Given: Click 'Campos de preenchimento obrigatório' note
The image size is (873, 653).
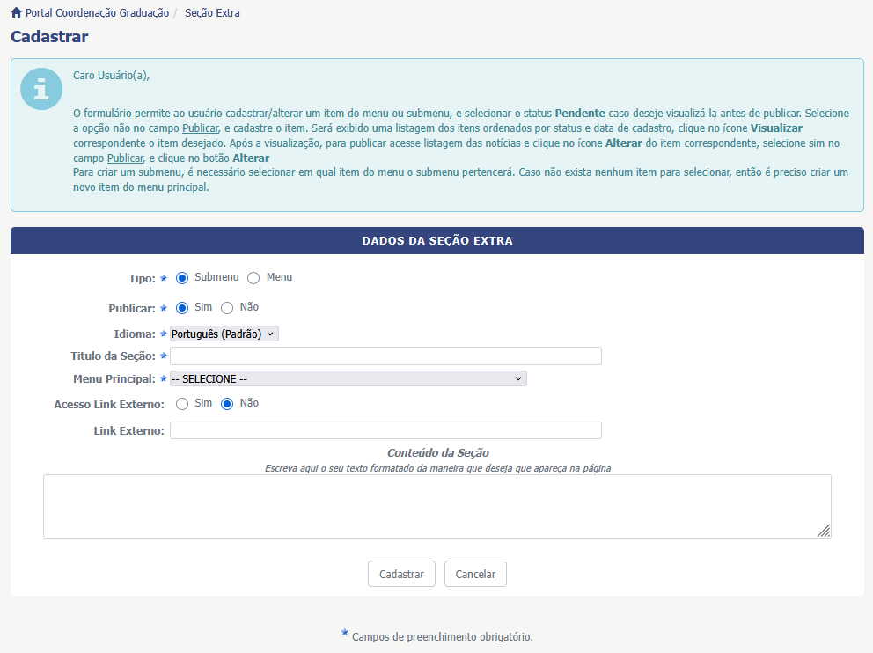Looking at the screenshot, I should click(442, 637).
